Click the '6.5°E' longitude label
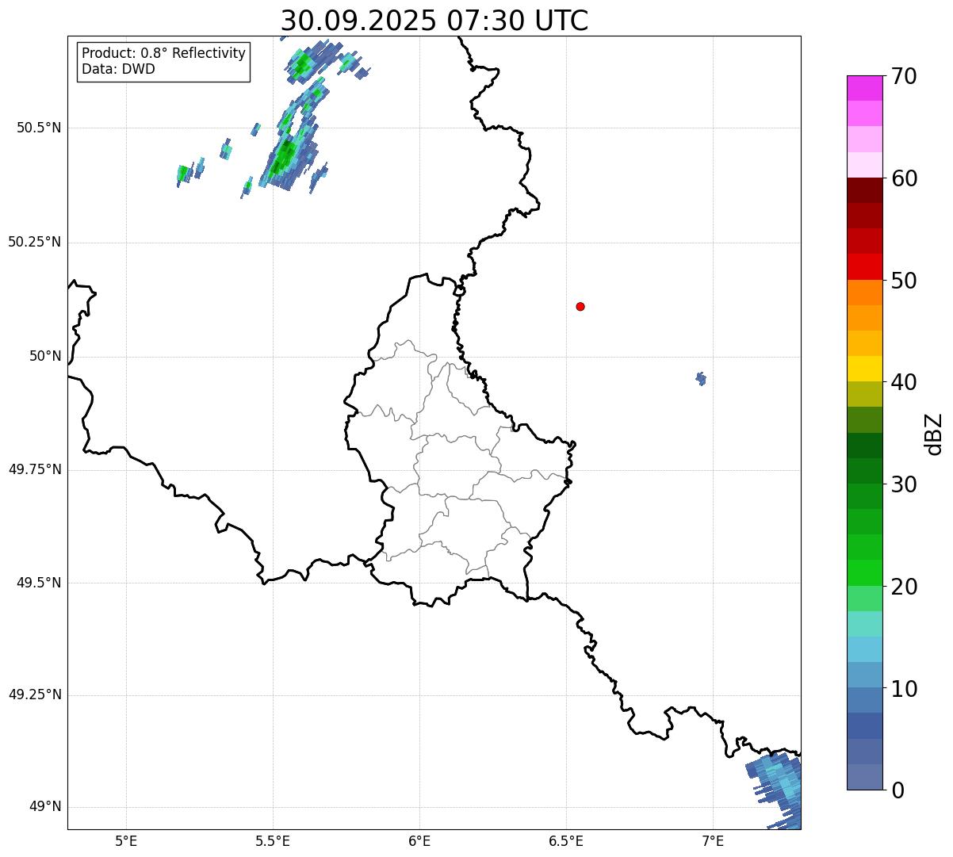The width and height of the screenshot is (953, 857). [x=566, y=840]
